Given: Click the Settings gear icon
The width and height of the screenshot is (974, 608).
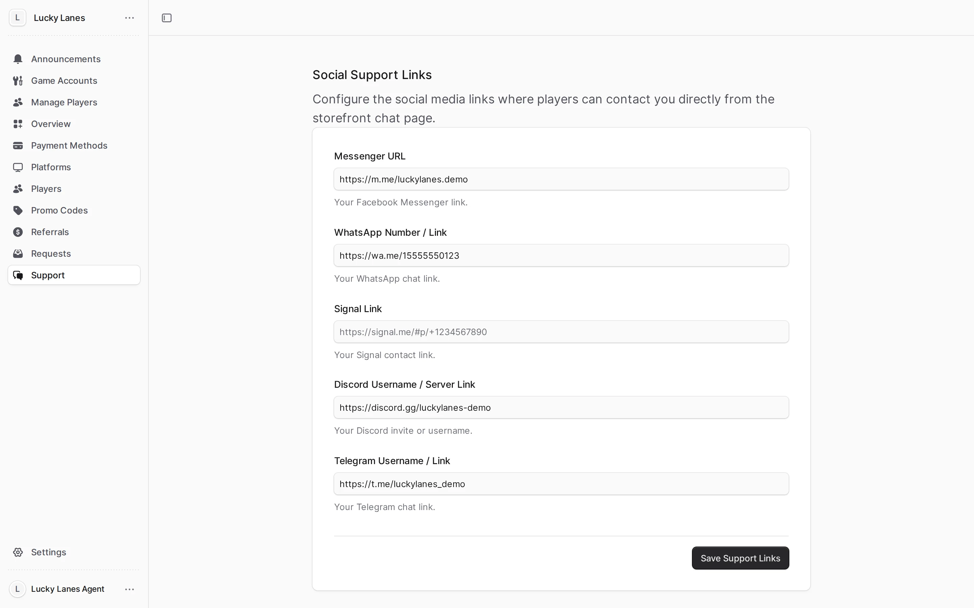Looking at the screenshot, I should (x=18, y=552).
